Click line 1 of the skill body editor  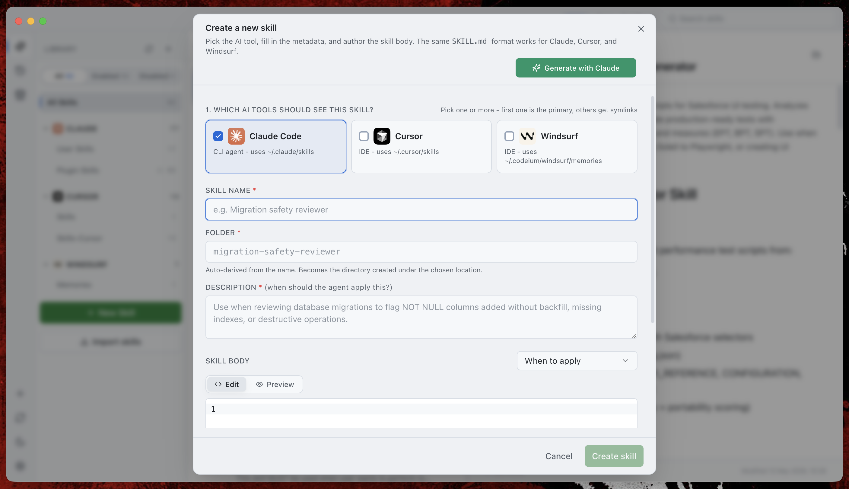point(432,409)
